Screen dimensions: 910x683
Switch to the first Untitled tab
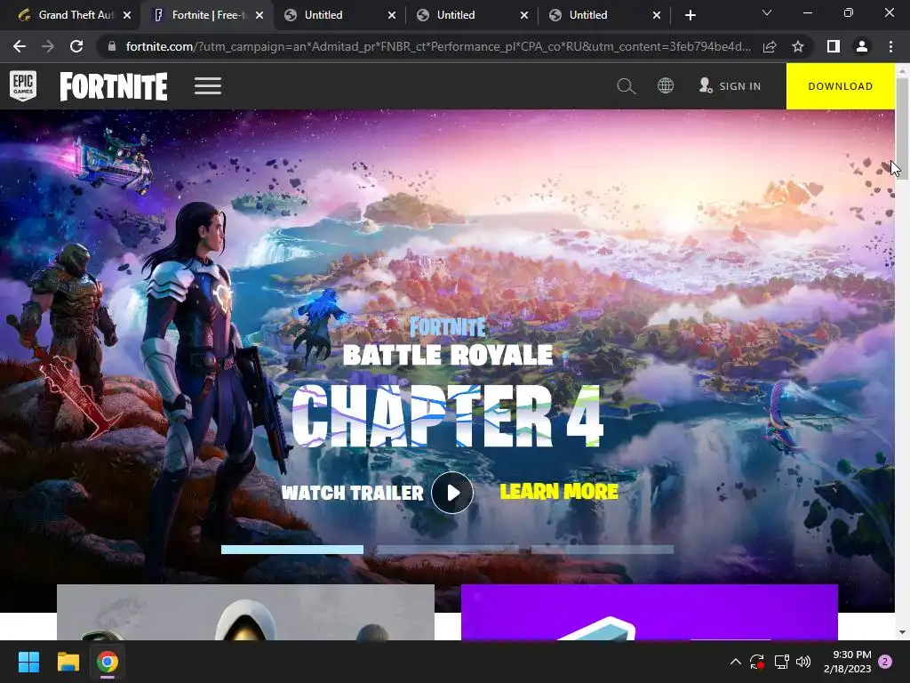pyautogui.click(x=339, y=15)
